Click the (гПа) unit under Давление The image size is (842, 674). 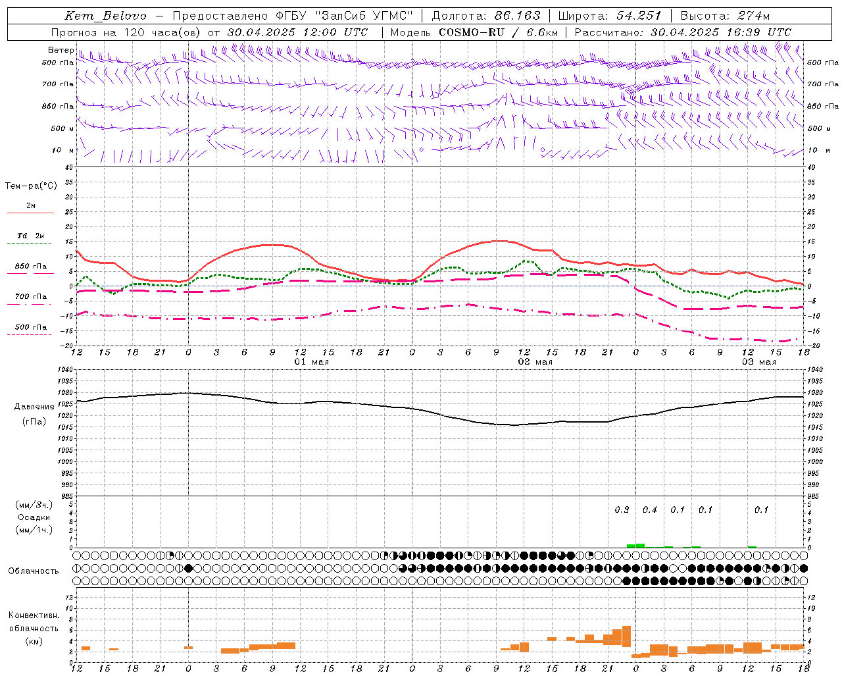34,421
